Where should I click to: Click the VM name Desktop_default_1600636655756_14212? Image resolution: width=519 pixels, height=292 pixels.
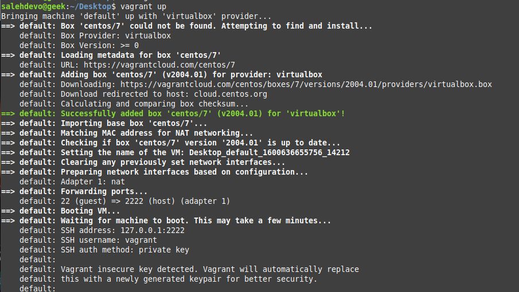[x=269, y=152]
